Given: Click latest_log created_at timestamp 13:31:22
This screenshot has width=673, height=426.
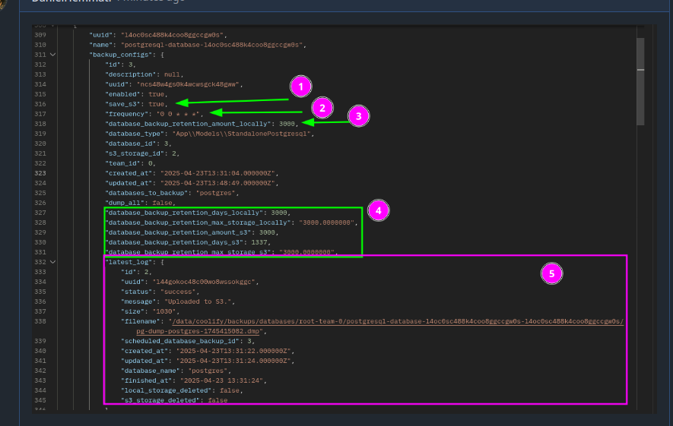Looking at the screenshot, I should click(233, 351).
